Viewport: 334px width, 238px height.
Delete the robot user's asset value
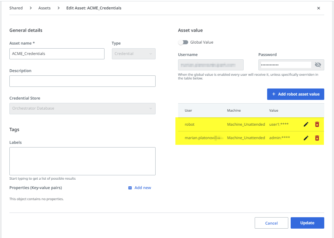[x=317, y=124]
